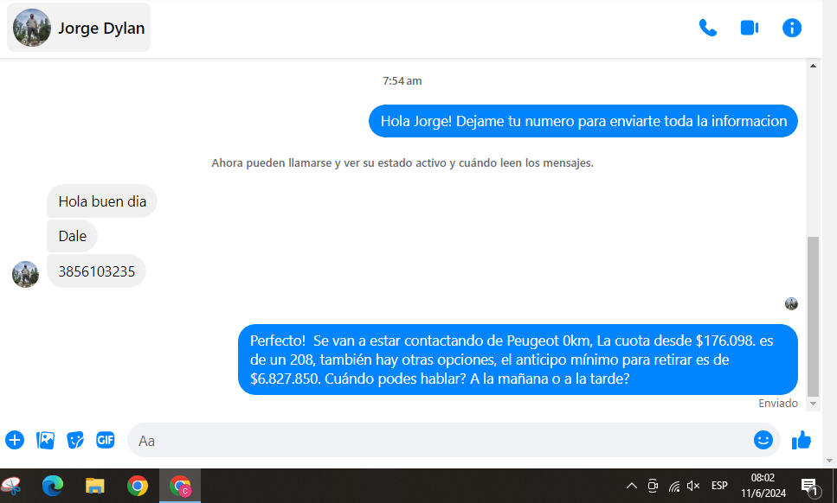Click 'Ahora pueden llamarse' system notice
837x503 pixels.
[x=402, y=163]
